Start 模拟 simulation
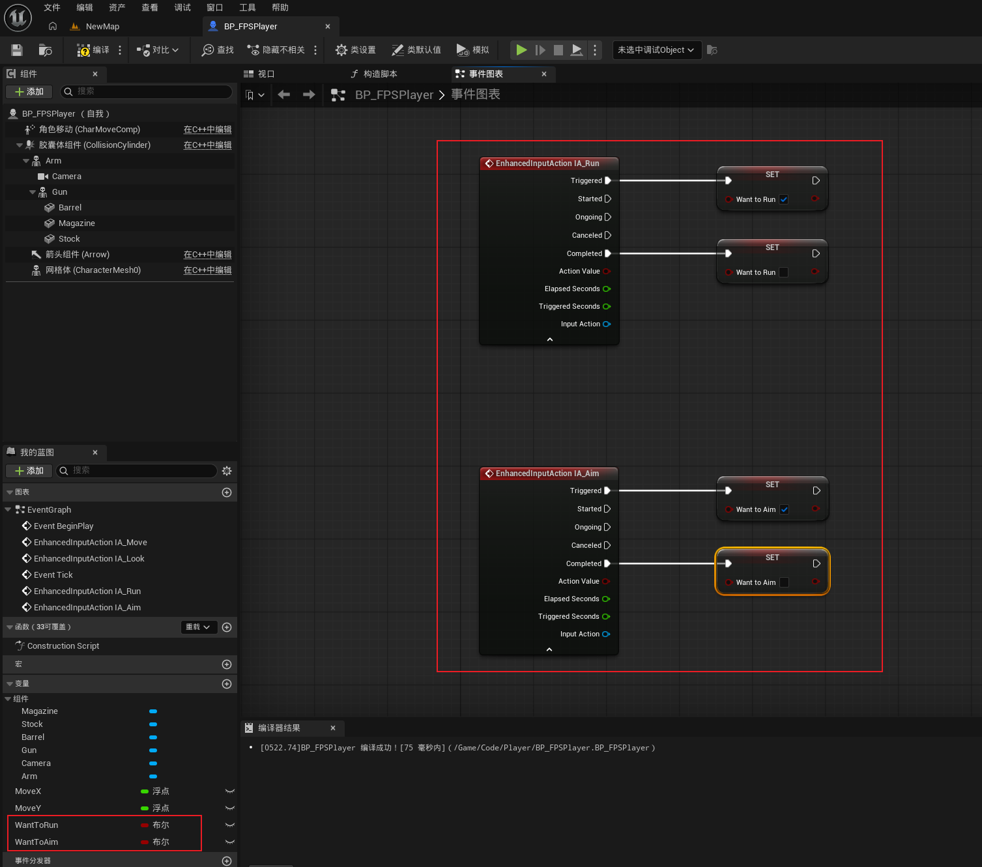Viewport: 982px width, 867px height. click(472, 50)
